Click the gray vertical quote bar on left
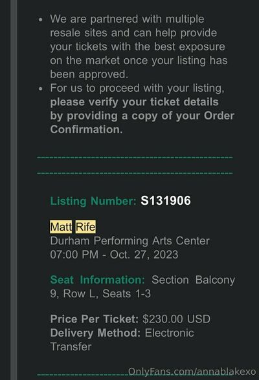 (14, 190)
